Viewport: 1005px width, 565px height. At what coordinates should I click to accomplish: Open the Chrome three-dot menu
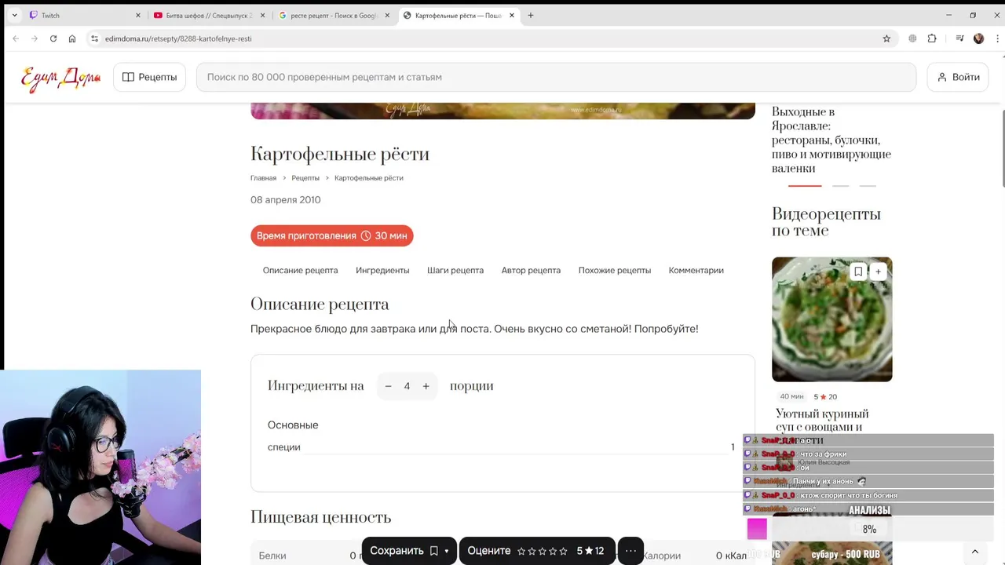[996, 38]
